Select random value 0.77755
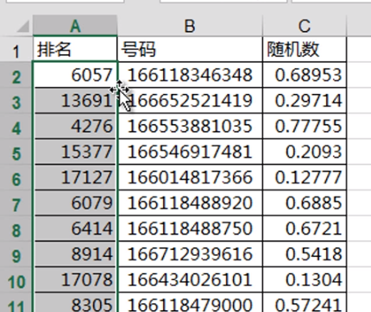The height and width of the screenshot is (312, 371). coord(305,126)
